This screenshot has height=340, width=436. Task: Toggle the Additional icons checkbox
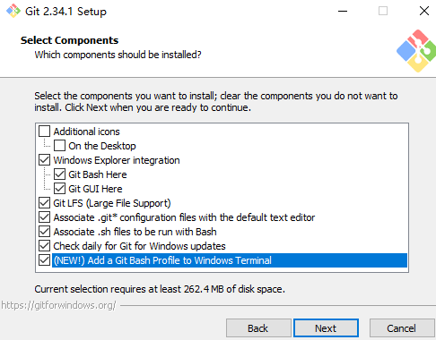click(44, 132)
